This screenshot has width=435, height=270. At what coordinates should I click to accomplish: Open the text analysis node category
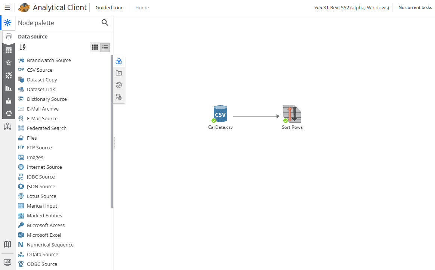(x=8, y=63)
